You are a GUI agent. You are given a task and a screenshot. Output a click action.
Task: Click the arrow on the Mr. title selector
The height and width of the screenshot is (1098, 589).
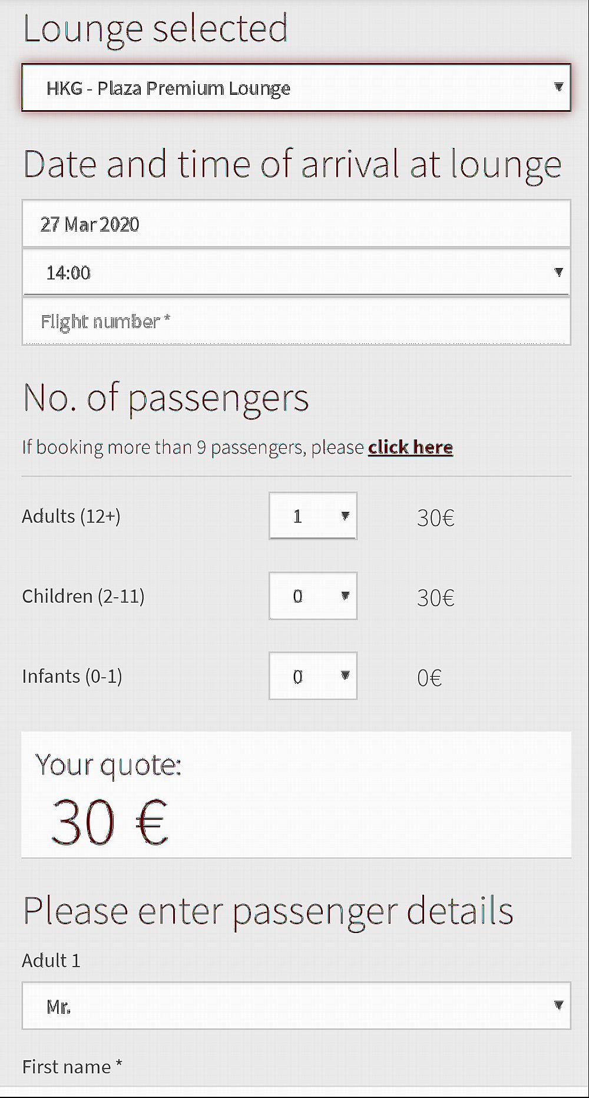[558, 1006]
